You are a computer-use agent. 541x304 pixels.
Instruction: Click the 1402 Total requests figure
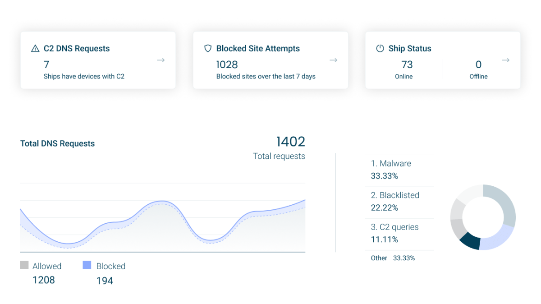tap(290, 142)
